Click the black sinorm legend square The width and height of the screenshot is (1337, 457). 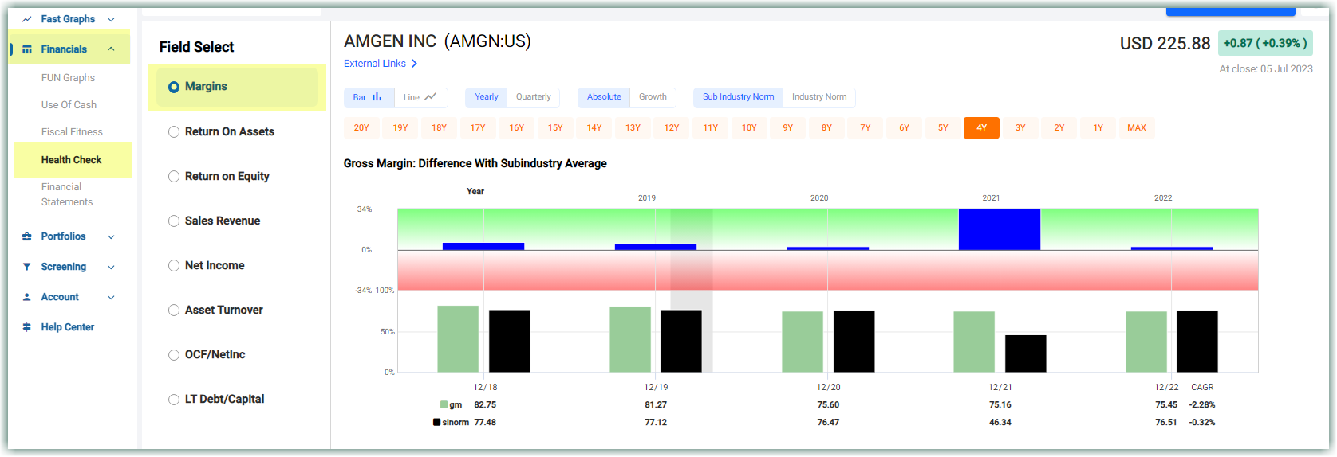[436, 422]
